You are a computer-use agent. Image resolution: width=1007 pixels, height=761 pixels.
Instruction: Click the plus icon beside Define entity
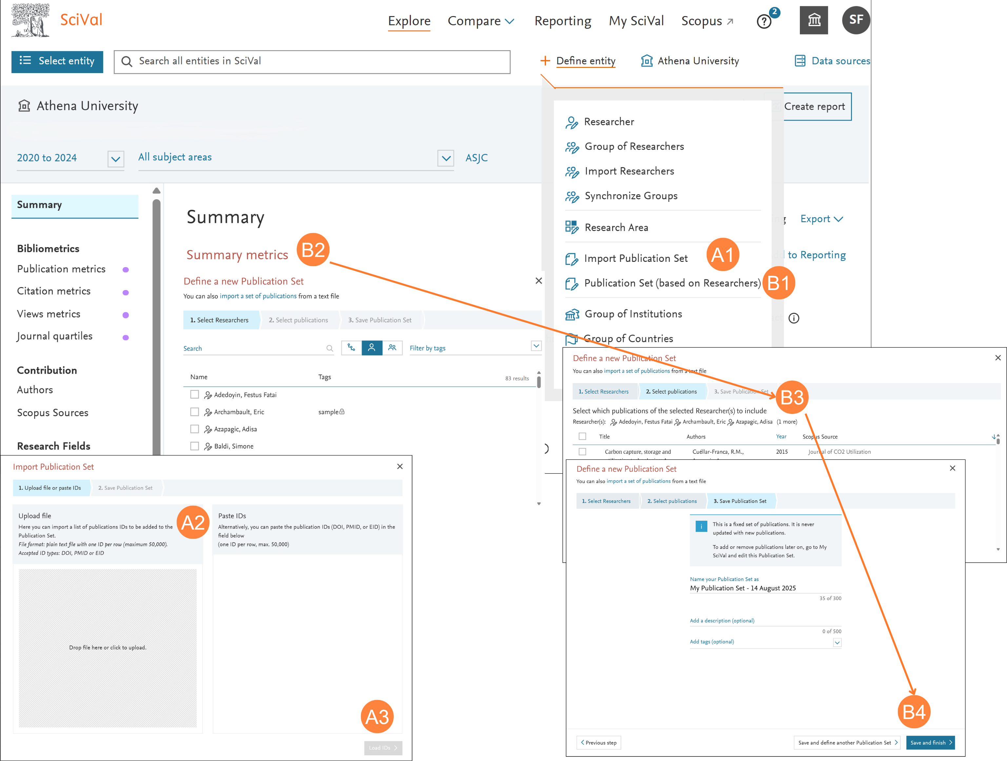coord(545,61)
